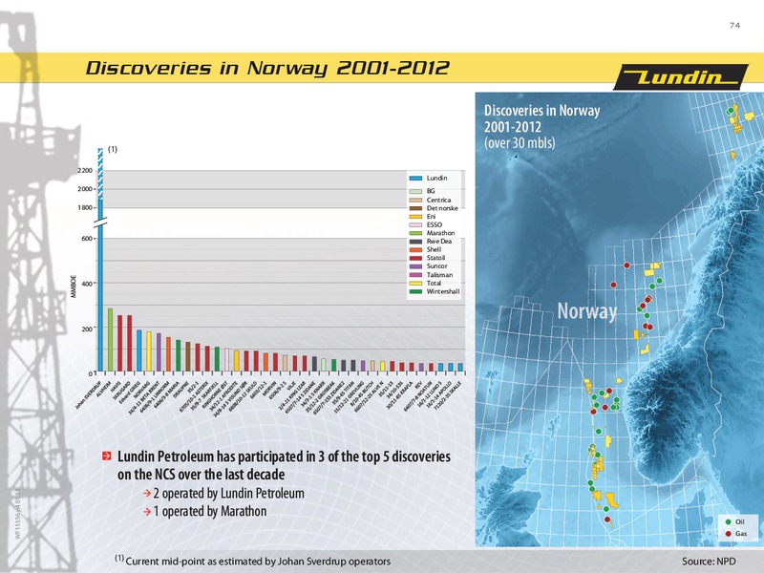Click the '1800' y-axis value
This screenshot has height=573, width=764.
[85, 207]
